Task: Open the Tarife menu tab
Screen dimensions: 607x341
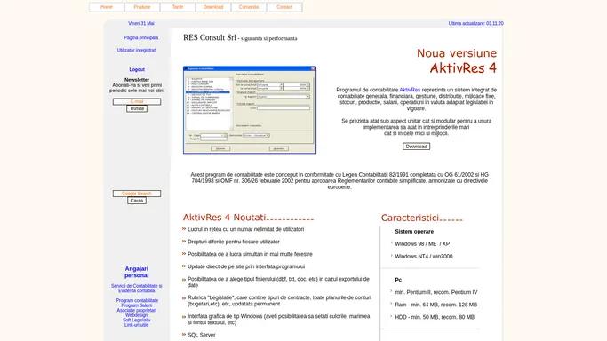Action: click(178, 7)
